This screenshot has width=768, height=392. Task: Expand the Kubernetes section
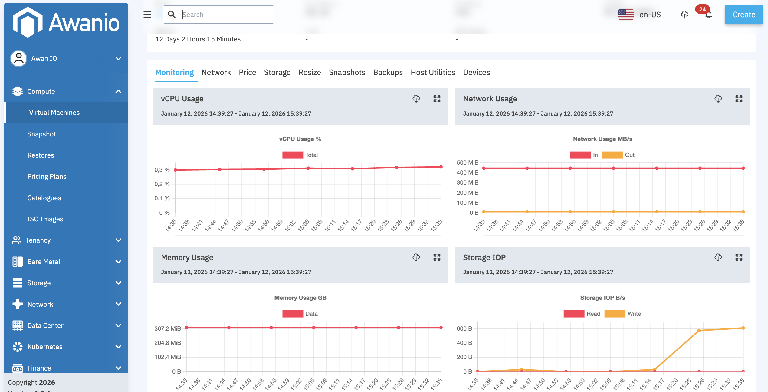(118, 347)
